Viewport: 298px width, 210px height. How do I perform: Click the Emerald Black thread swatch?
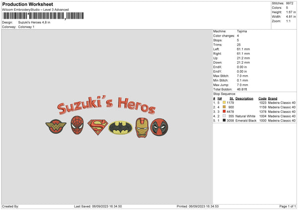(x=224, y=120)
